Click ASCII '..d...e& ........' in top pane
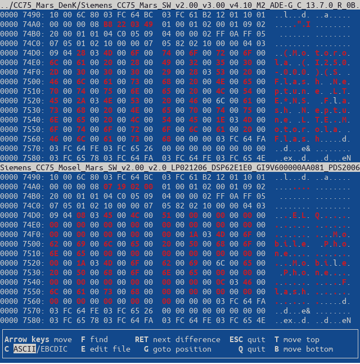The height and width of the screenshot is (364, 360). (312, 148)
